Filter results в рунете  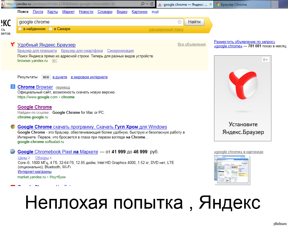pos(60,77)
